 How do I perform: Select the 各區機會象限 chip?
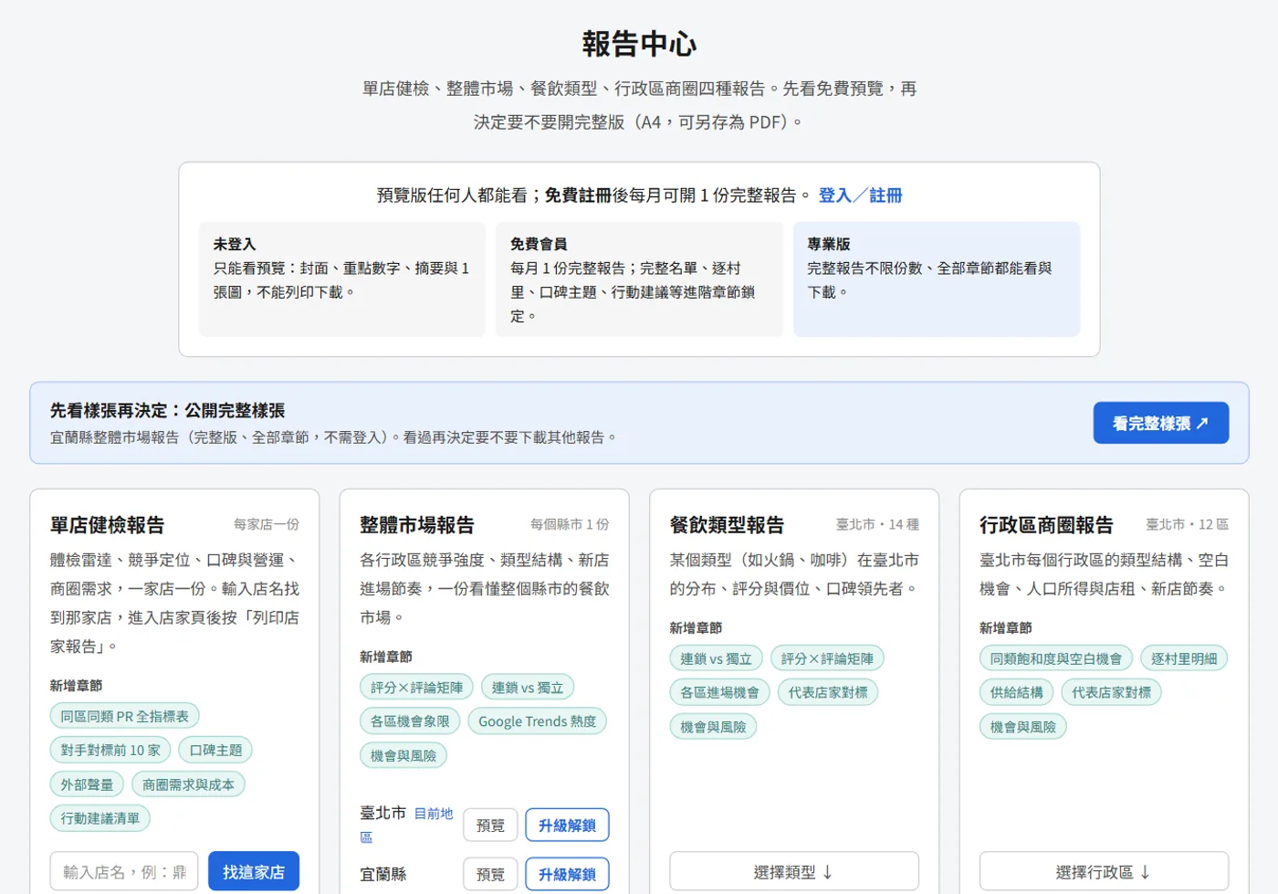coord(410,721)
